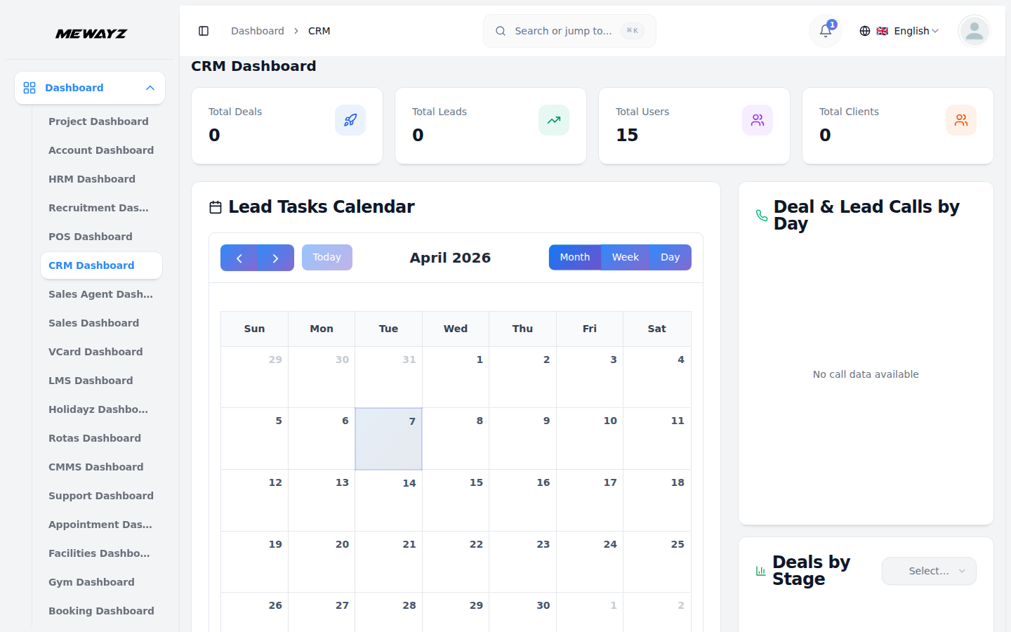Open the HRM Dashboard from the sidebar
This screenshot has width=1011, height=632.
[92, 179]
